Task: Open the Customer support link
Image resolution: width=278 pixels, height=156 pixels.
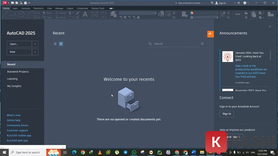Action: pos(17,130)
